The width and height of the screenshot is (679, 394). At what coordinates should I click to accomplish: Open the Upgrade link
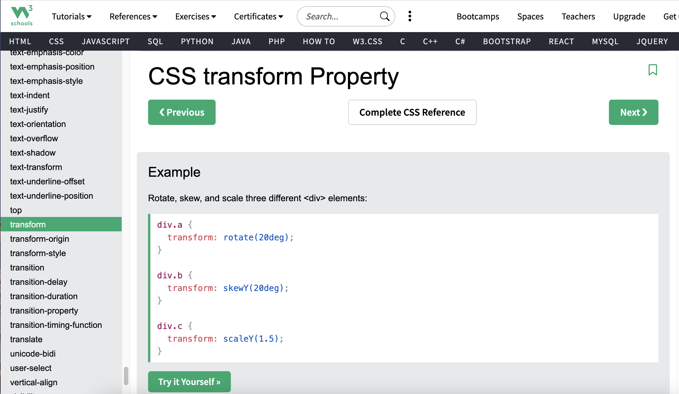(x=629, y=16)
